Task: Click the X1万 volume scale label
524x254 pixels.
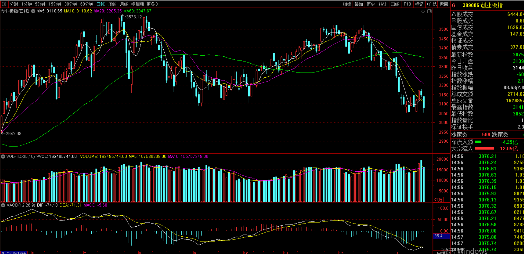Action: (x=438, y=200)
